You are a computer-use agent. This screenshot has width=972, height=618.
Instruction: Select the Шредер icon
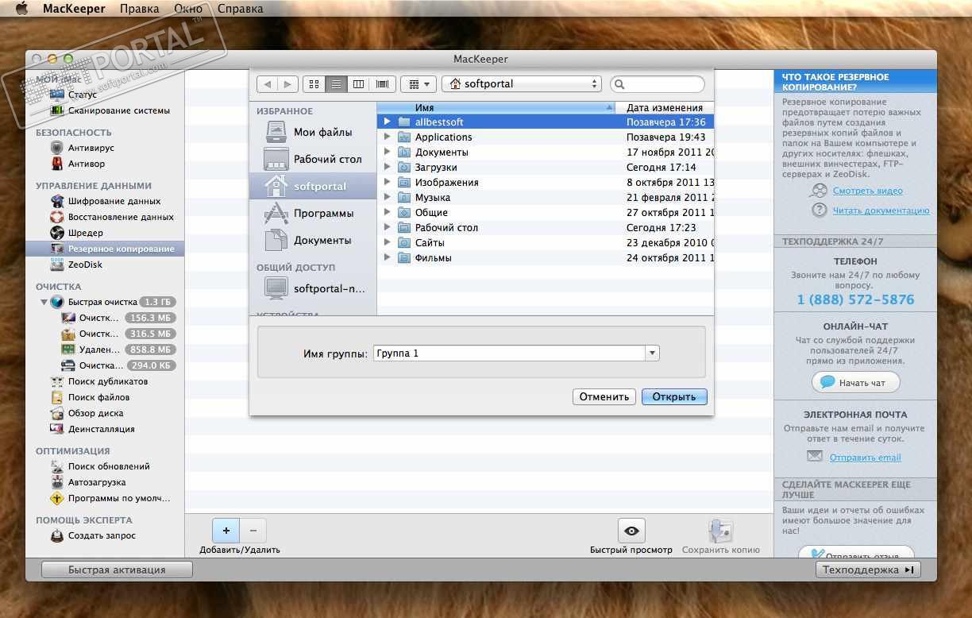coord(57,233)
